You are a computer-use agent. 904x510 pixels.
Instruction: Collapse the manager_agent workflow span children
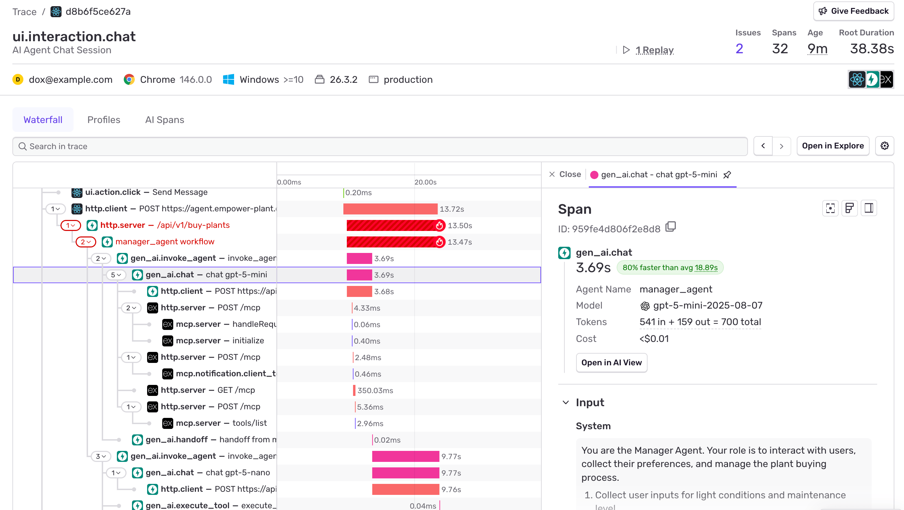click(85, 242)
